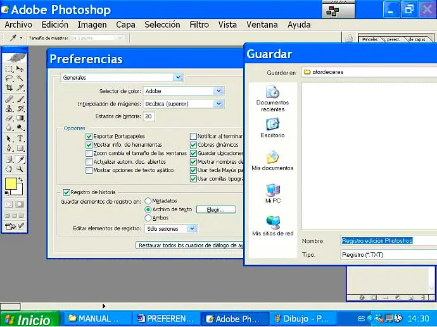Viewport: 437px width, 327px height.
Task: Select the Gradient tool
Action: [x=20, y=118]
